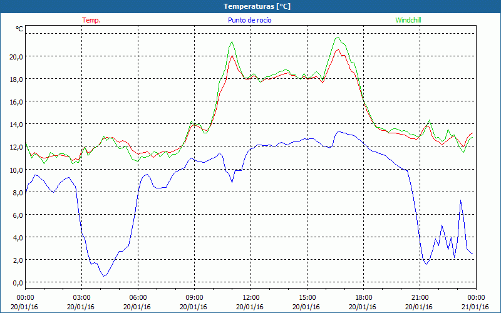Select the green 'Windchill' legend label
This screenshot has height=313, width=501.
408,20
